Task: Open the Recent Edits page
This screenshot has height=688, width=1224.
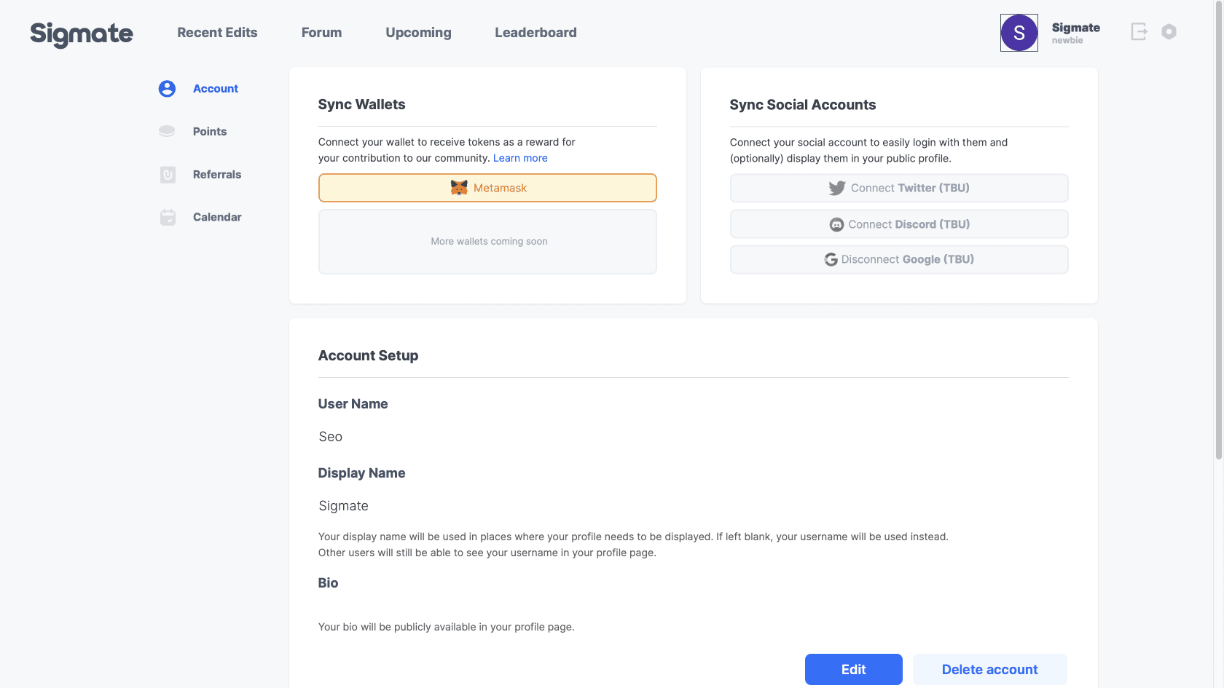Action: (217, 33)
